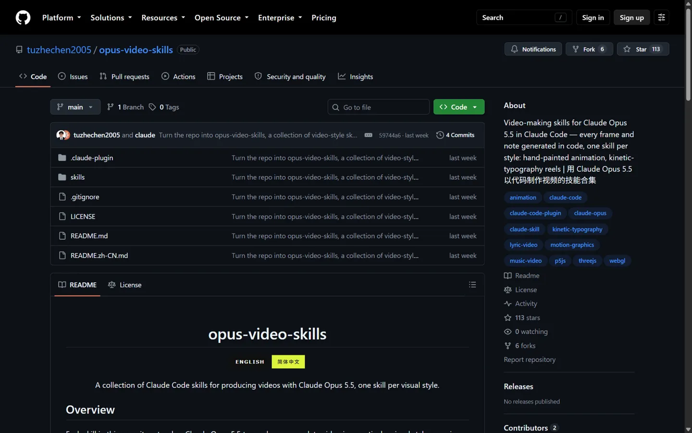This screenshot has height=433, width=692.
Task: Click the eye icon beside 0 watching
Action: (x=507, y=331)
